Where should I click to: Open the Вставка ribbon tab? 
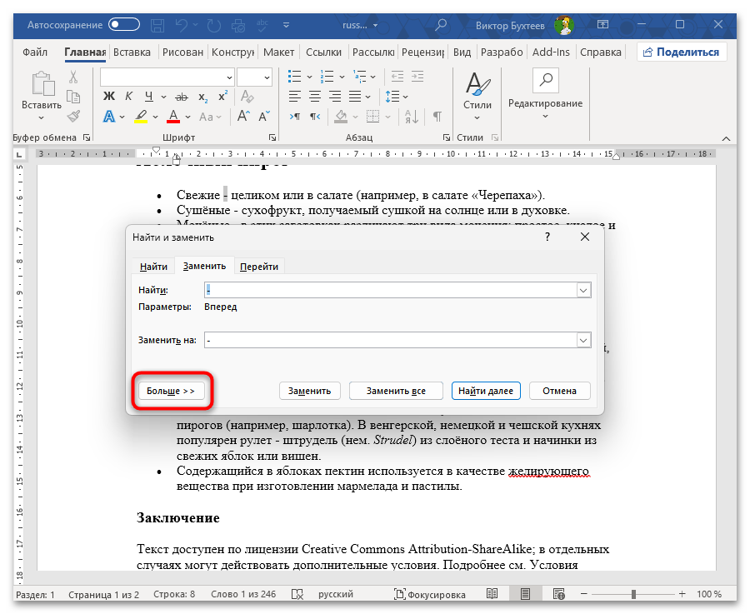pos(132,52)
